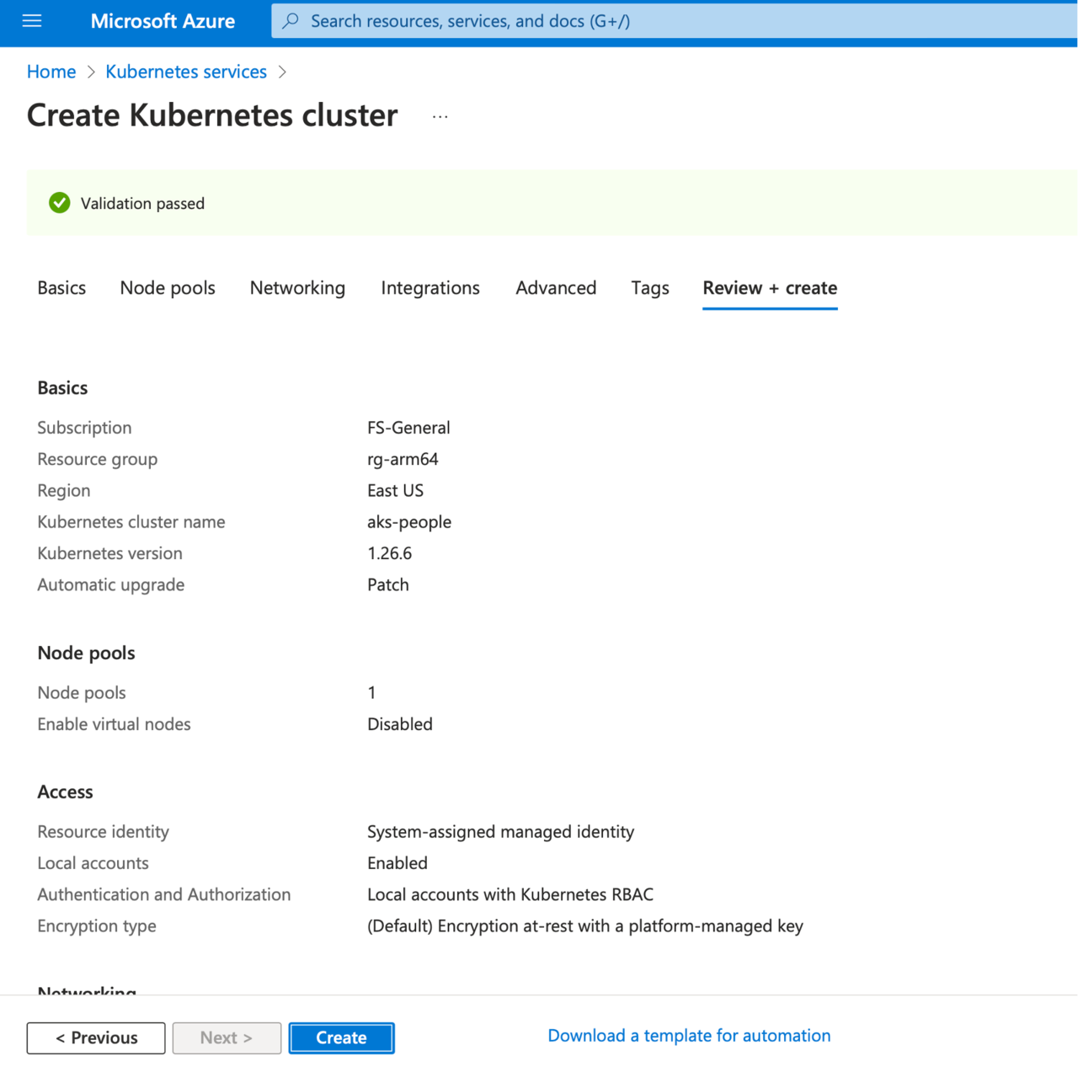Switch to the Tags tab
Screen dimensions: 1078x1088
(650, 288)
